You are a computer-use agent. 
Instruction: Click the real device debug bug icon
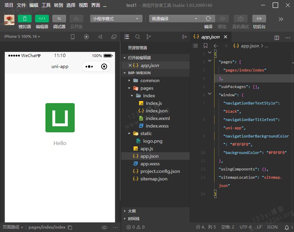point(241,19)
